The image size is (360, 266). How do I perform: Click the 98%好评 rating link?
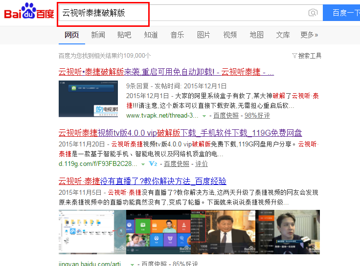click(x=257, y=116)
